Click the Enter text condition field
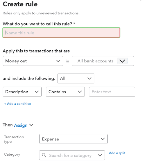 112,92
